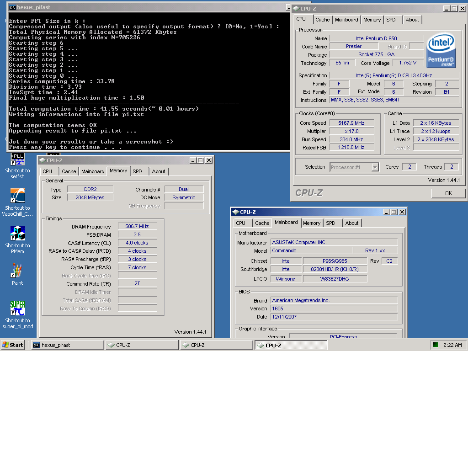
Task: Select Mainboard tab in CPU-Z mainboard window
Action: click(286, 223)
